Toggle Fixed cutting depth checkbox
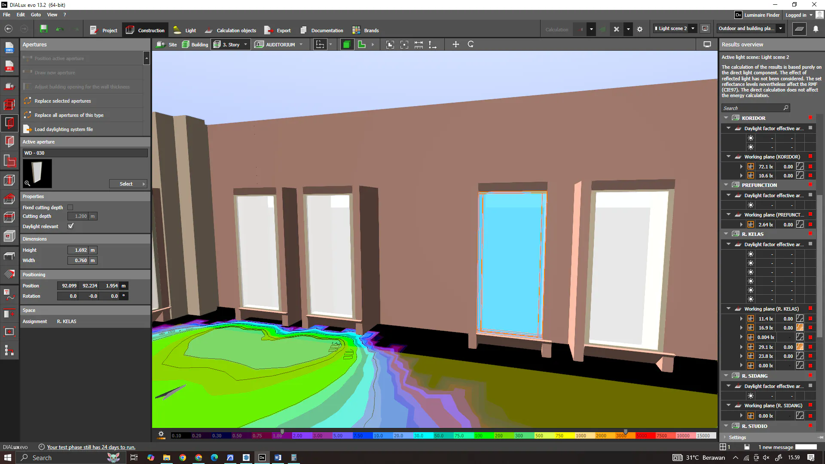 [70, 208]
